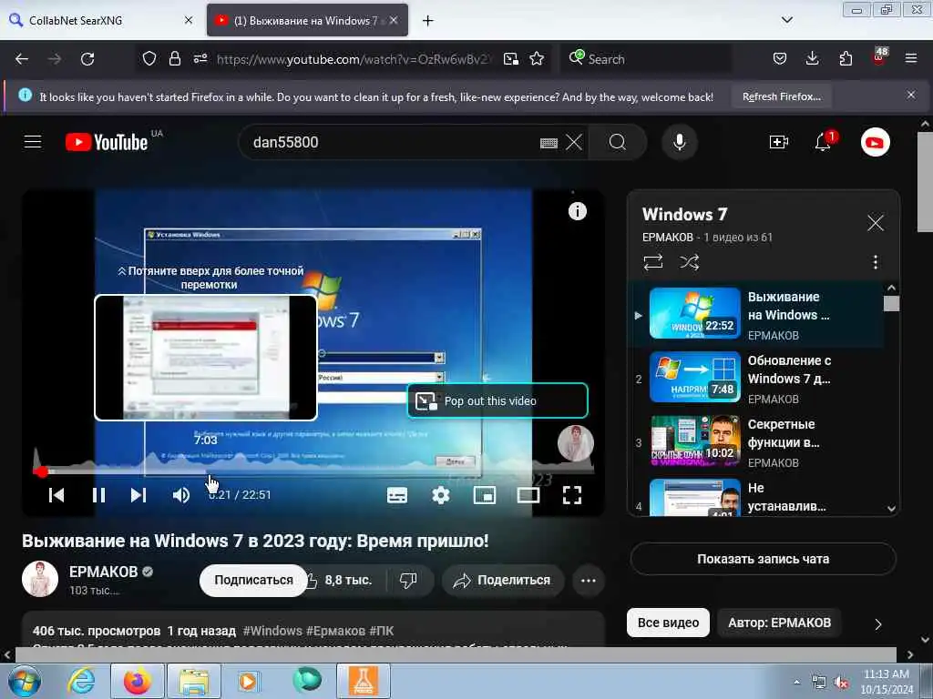Image resolution: width=933 pixels, height=699 pixels.
Task: Dislike the video thumbs down
Action: (409, 580)
